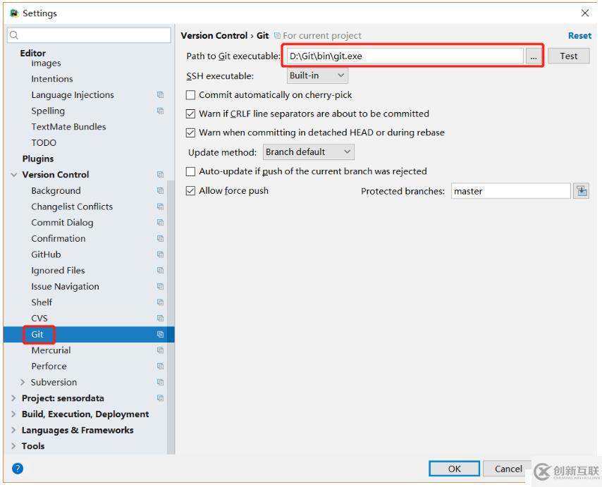Screen dimensions: 602x487
Task: Uncheck Warn if CRLF line separators
Action: point(190,113)
